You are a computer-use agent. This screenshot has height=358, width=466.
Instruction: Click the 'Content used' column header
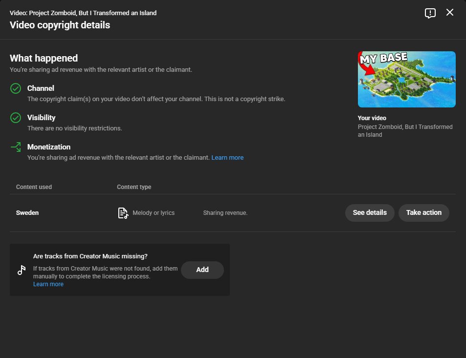pos(34,187)
